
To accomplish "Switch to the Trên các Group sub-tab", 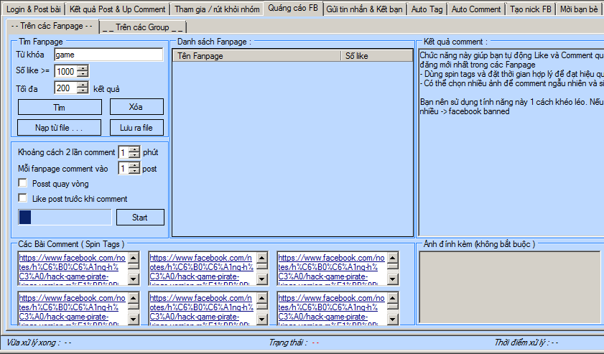I will click(143, 27).
